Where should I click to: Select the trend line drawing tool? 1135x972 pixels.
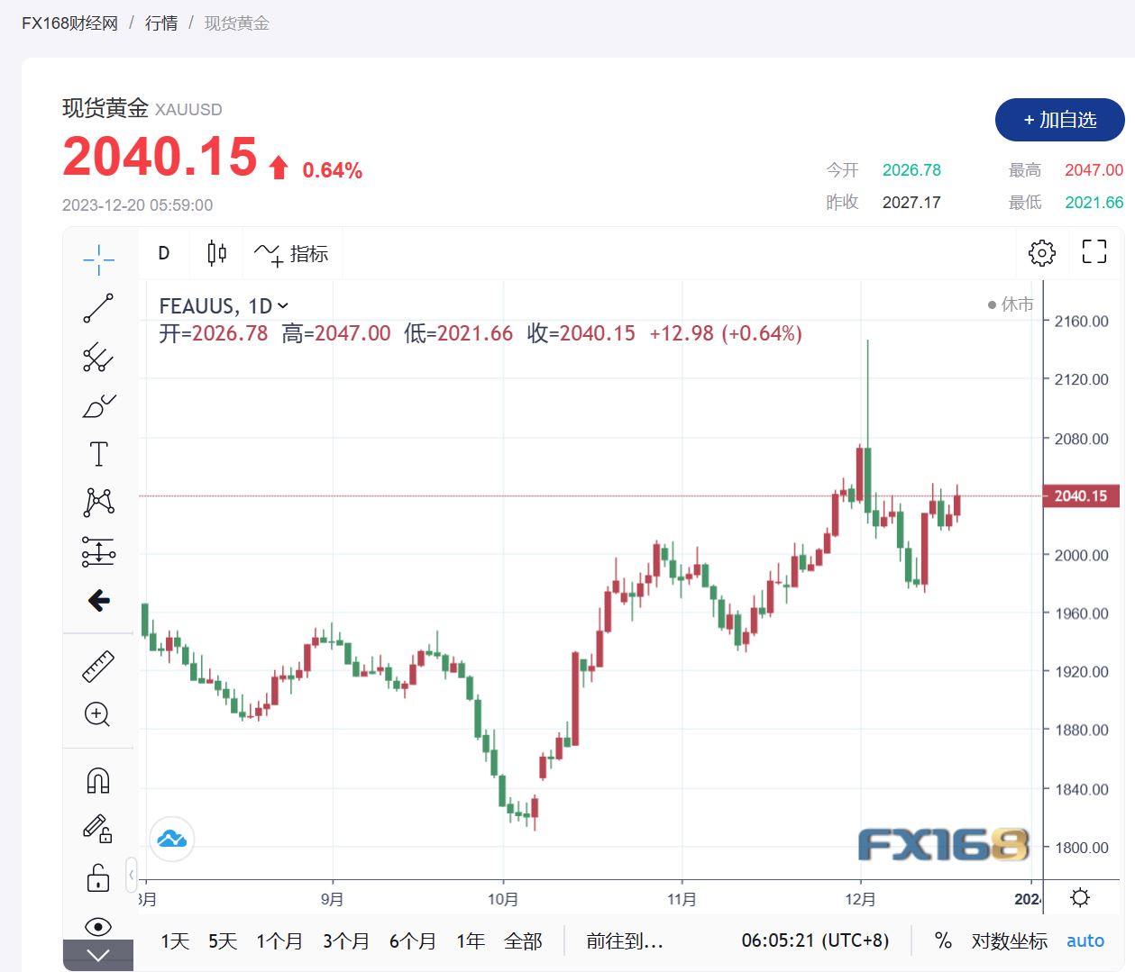98,308
